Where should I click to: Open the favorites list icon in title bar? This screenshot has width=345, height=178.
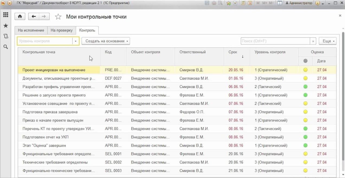pyautogui.click(x=235, y=3)
